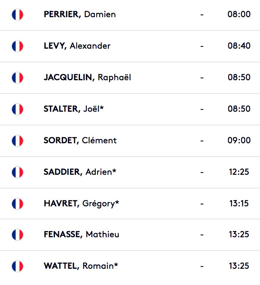Screen dimensions: 260x285
Task: Click the 13:25 tee time for FENASSE
Action: pyautogui.click(x=239, y=234)
